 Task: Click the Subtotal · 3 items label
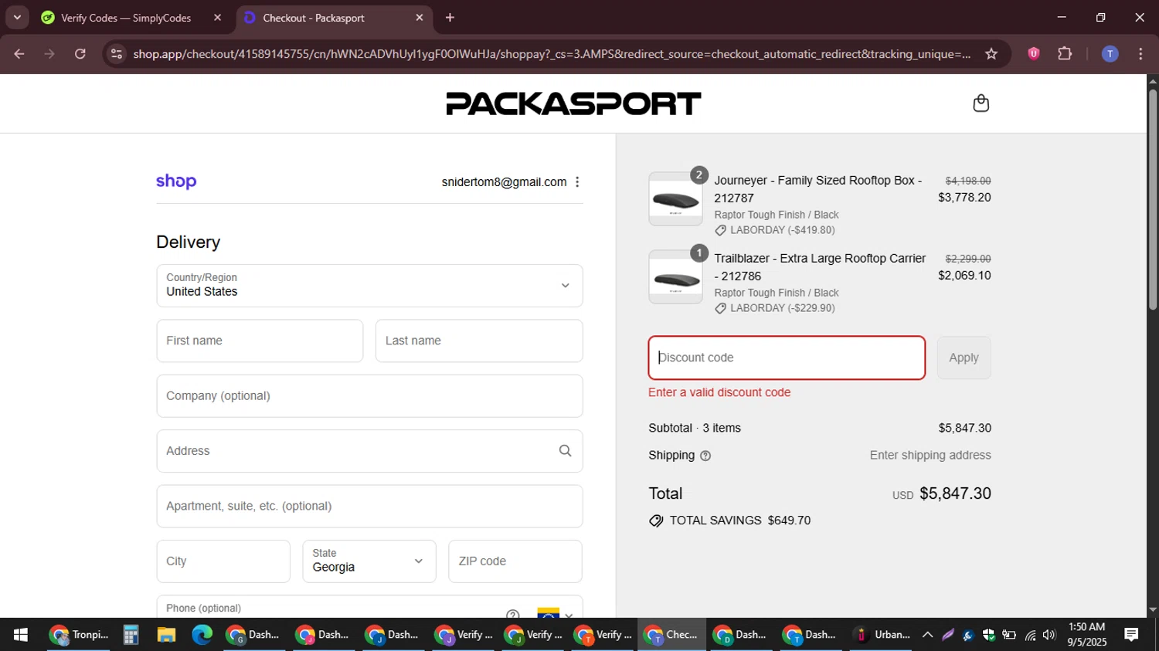pos(695,428)
